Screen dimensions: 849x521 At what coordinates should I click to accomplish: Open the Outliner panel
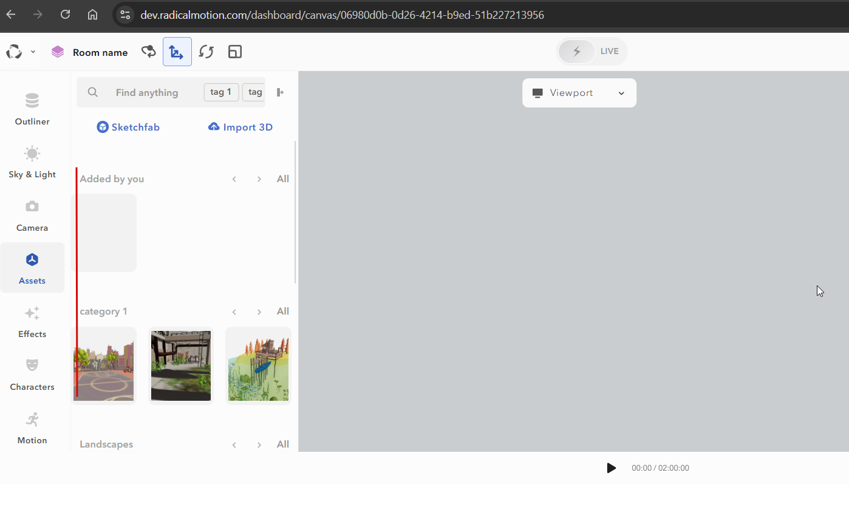coord(32,109)
